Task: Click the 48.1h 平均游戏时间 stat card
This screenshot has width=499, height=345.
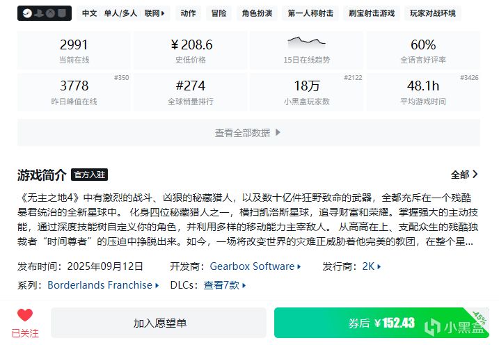Action: (423, 92)
